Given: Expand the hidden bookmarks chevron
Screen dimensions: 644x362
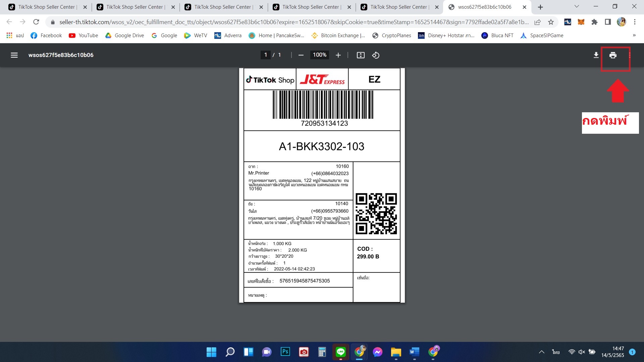Looking at the screenshot, I should 634,35.
